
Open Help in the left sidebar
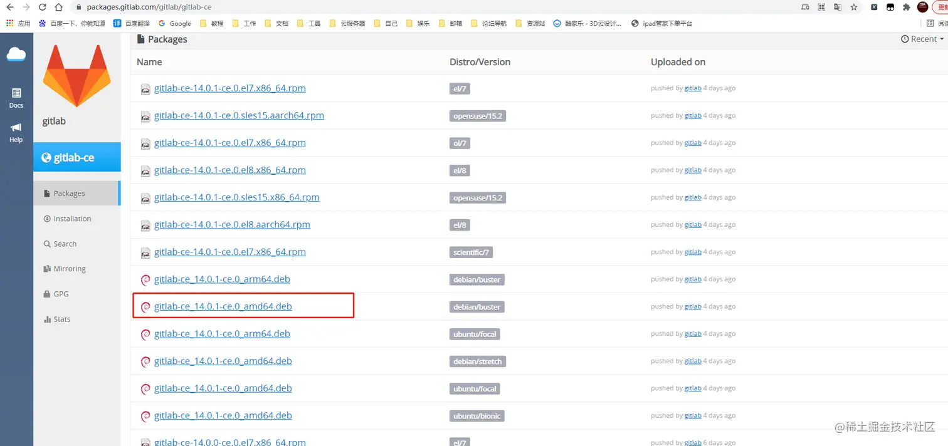(x=16, y=132)
